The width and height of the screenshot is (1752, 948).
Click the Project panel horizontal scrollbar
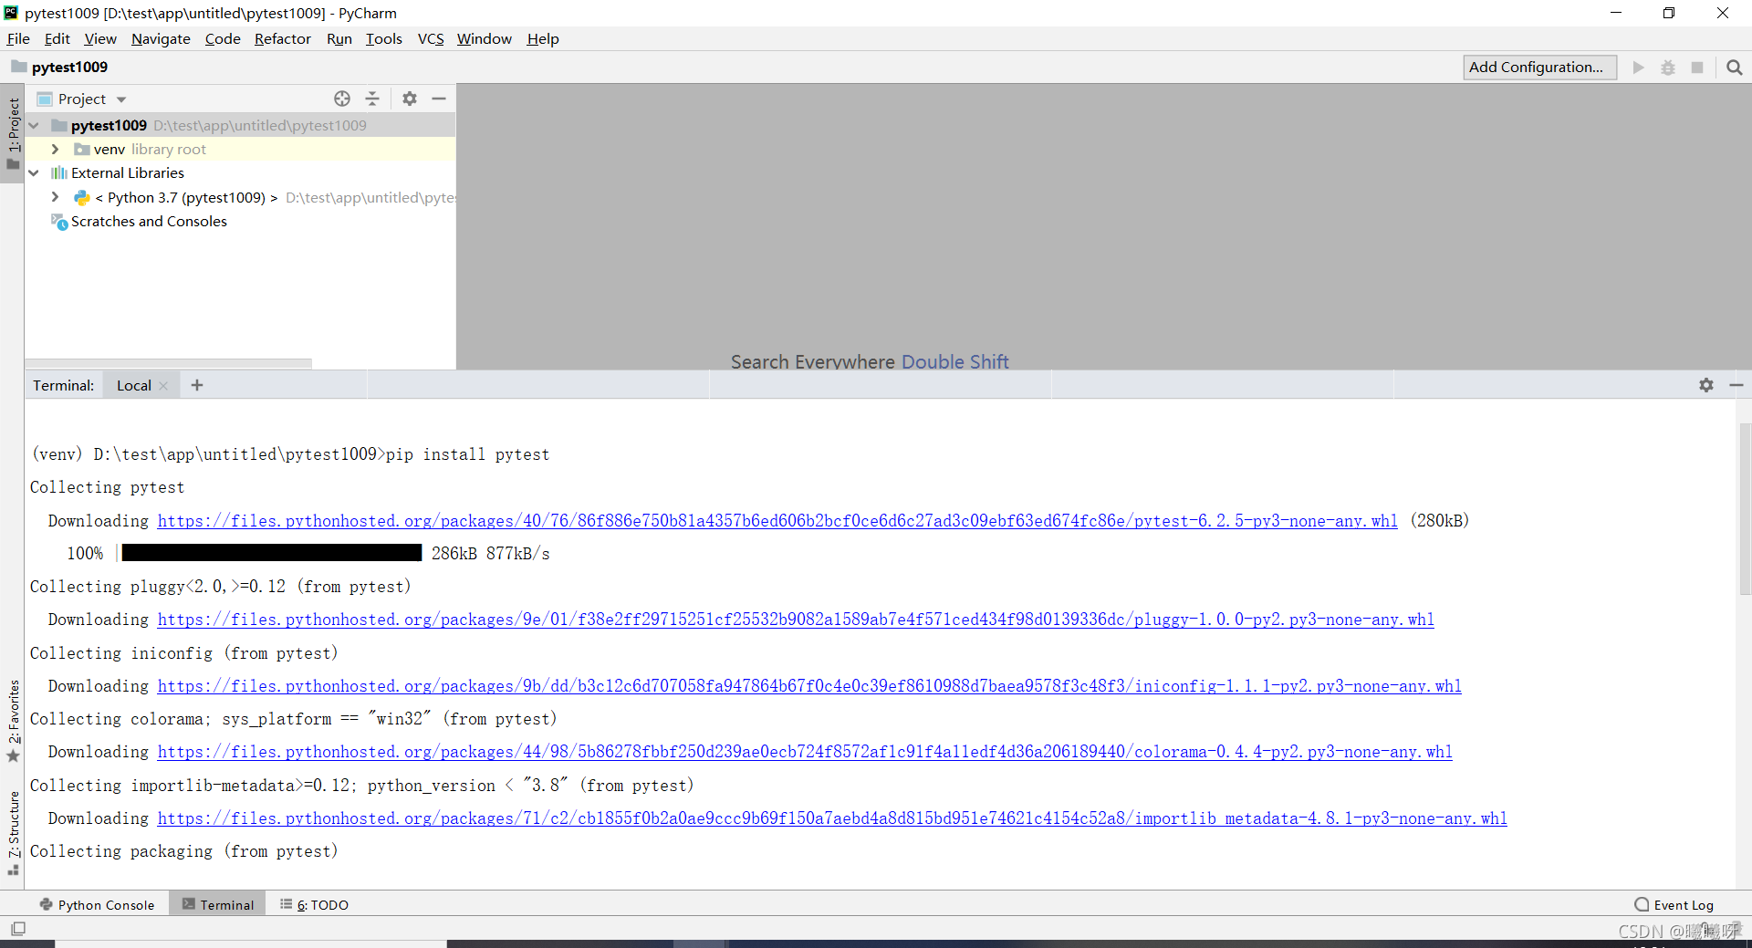pos(169,363)
